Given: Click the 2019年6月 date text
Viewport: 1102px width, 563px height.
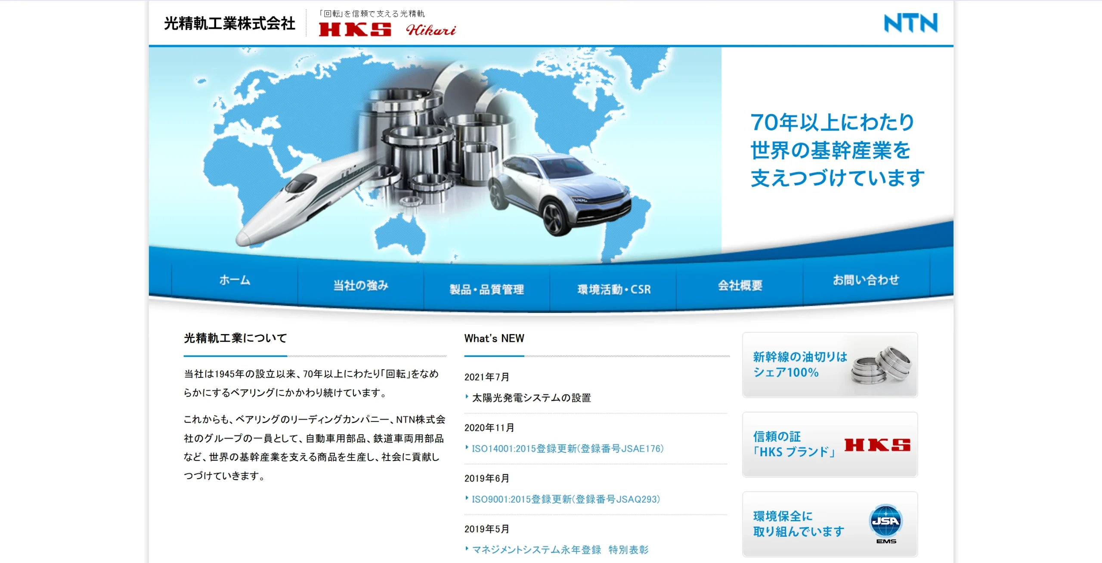Looking at the screenshot, I should (x=487, y=478).
